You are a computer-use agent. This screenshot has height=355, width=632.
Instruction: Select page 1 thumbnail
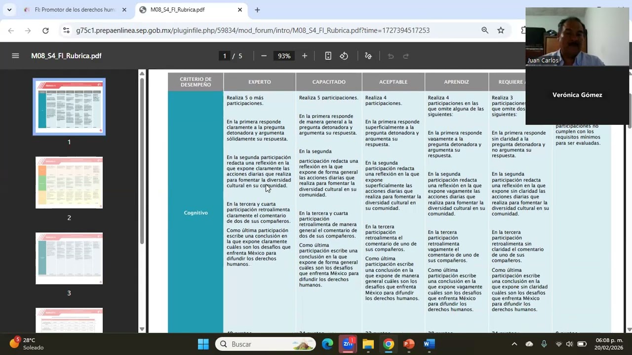69,106
